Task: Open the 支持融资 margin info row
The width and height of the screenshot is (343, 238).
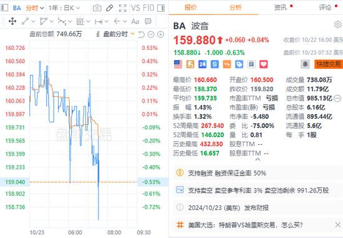Action: (x=258, y=173)
